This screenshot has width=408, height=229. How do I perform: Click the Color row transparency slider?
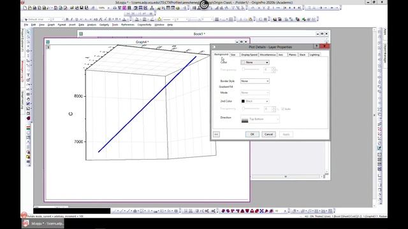coord(251,69)
